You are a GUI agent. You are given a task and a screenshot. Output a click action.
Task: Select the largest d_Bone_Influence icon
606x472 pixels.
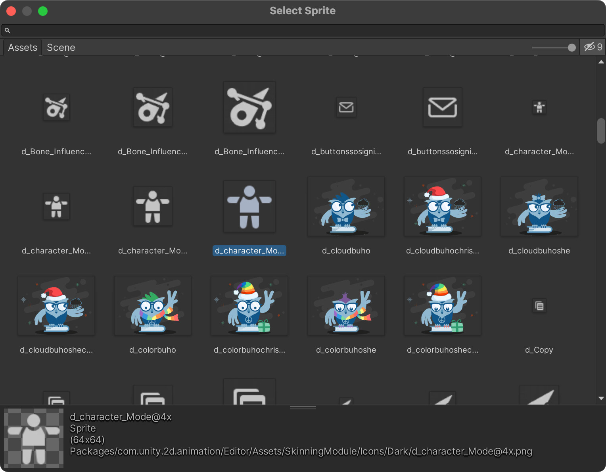point(249,107)
